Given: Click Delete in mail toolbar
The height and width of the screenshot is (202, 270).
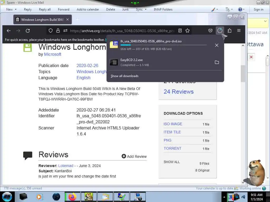Looking at the screenshot, I should coord(110,9).
